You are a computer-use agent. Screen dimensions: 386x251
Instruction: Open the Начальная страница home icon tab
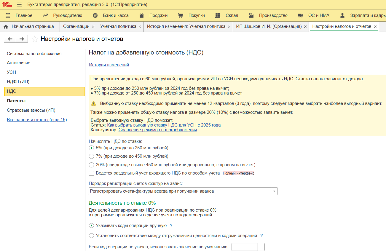point(6,27)
